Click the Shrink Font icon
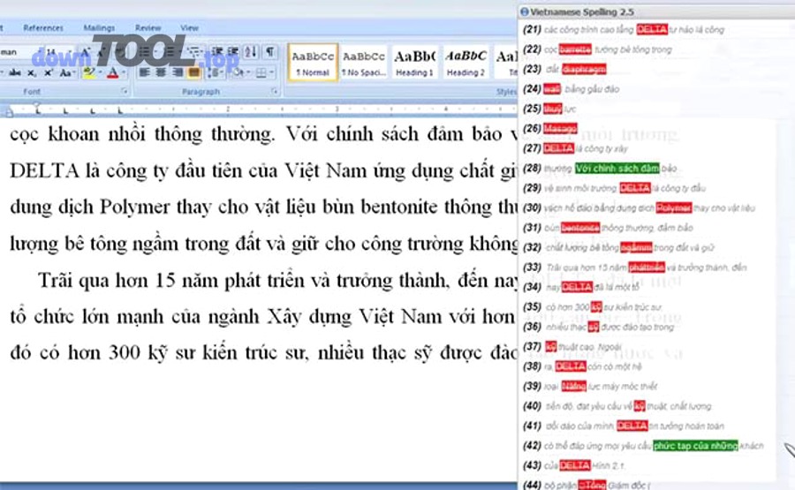This screenshot has height=490, width=795. (103, 52)
